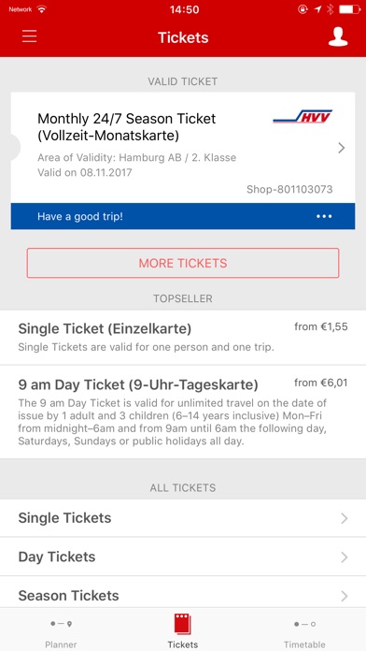
Task: Switch to the Timetable tab
Action: [x=304, y=630]
